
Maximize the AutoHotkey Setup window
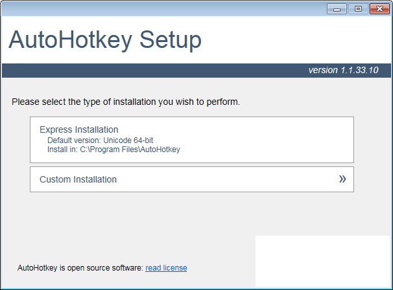point(358,9)
